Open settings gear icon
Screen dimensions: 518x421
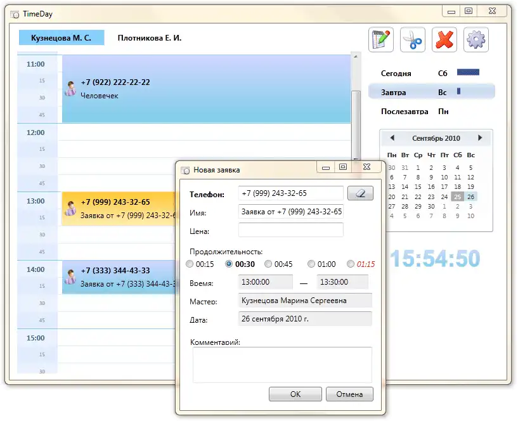pyautogui.click(x=476, y=40)
